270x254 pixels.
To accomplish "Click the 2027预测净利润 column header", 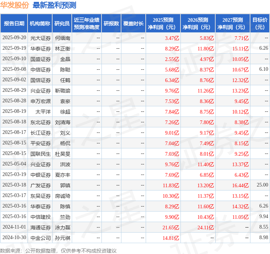I will click(x=233, y=23).
